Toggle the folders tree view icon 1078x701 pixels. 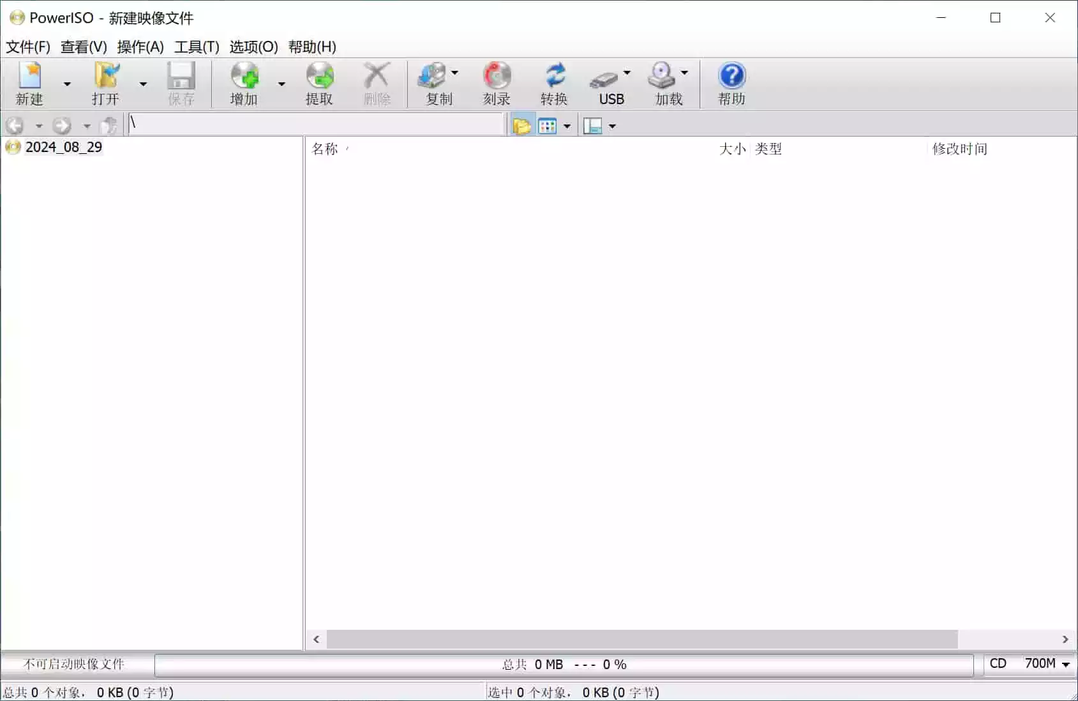[521, 126]
